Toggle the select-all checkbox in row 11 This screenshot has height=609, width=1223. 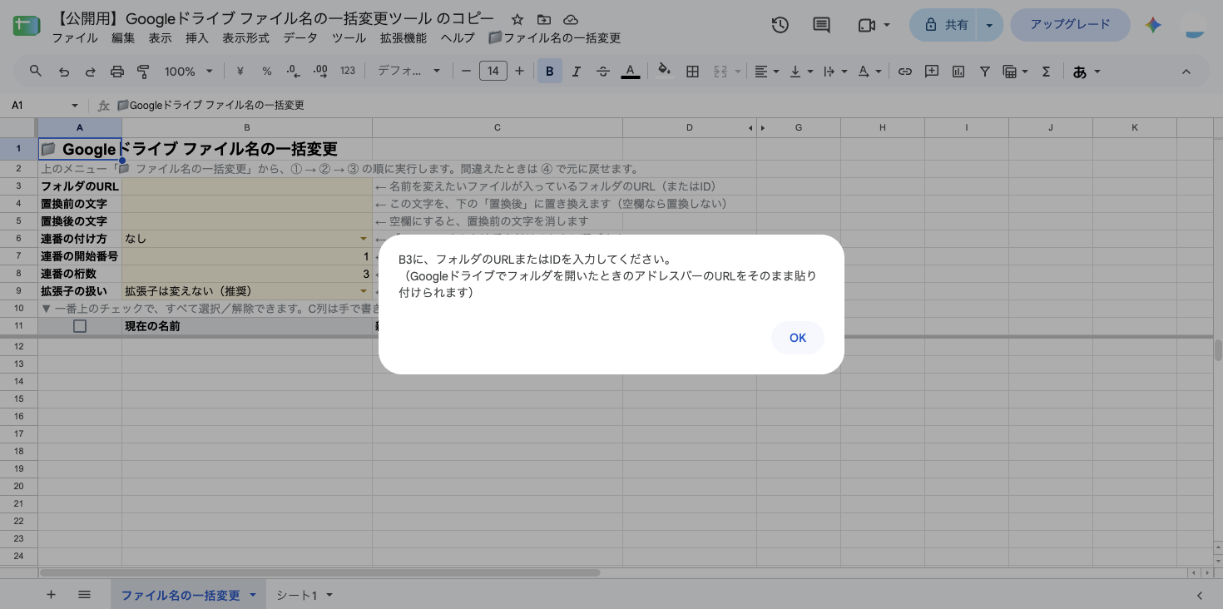click(80, 326)
